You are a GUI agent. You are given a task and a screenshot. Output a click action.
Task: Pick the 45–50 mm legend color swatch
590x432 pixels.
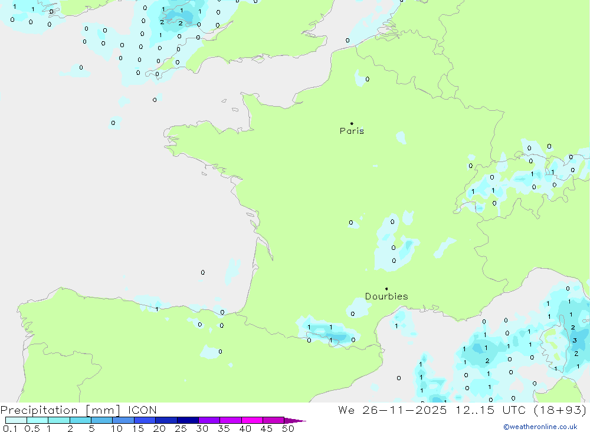click(x=274, y=420)
